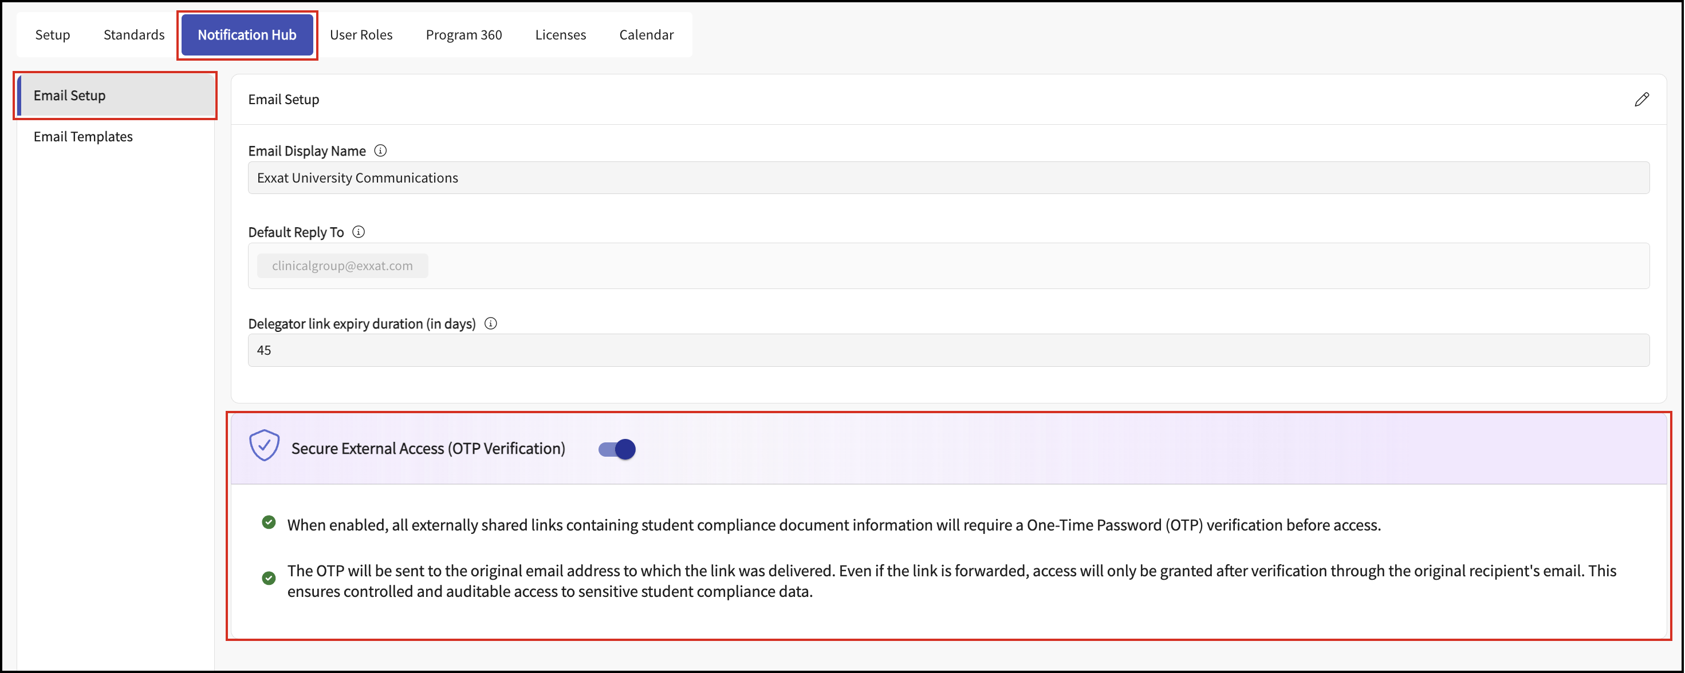This screenshot has width=1685, height=673.
Task: Open the Program 360 tab
Action: [x=464, y=35]
